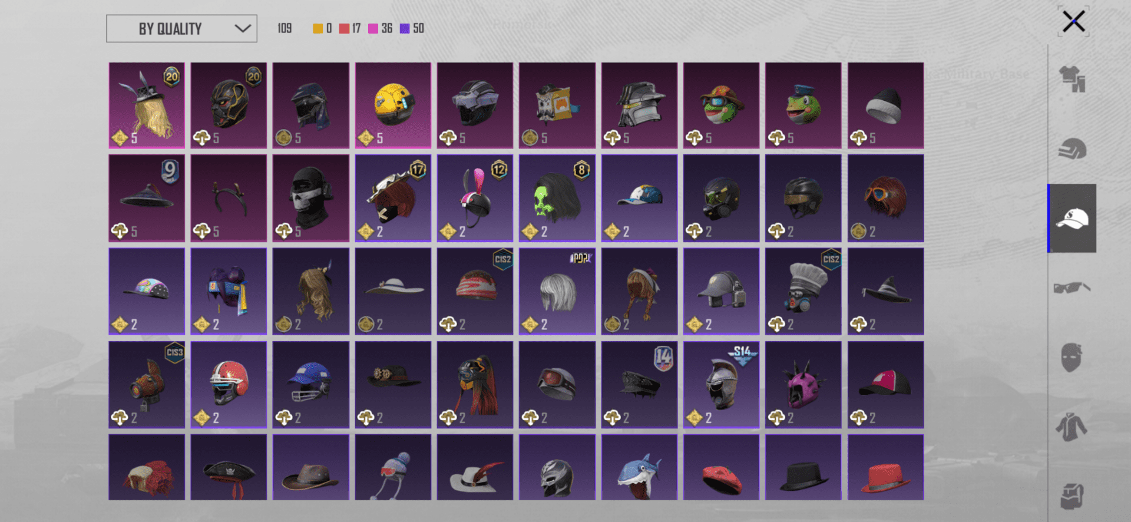Choose the S14 knight helmet item

(x=721, y=385)
